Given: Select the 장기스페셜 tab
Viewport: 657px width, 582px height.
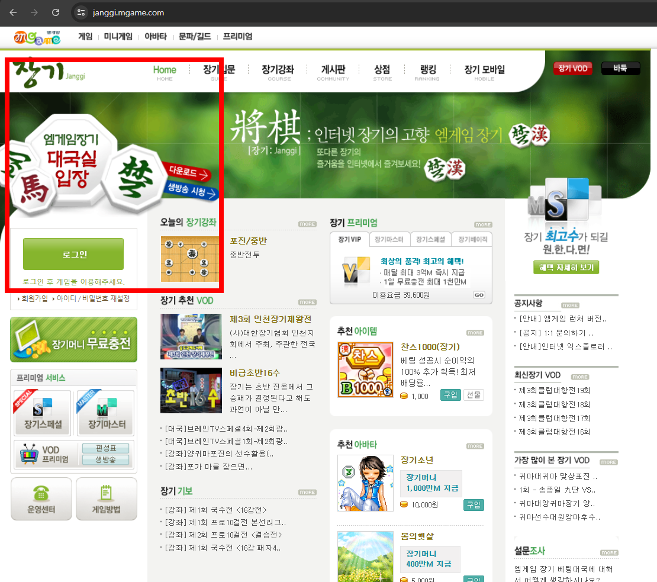Looking at the screenshot, I should point(430,239).
